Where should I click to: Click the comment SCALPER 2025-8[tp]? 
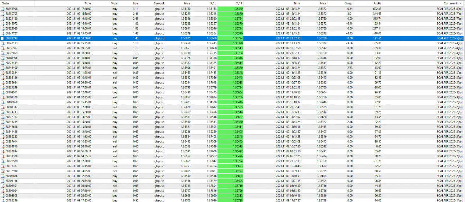[449, 9]
